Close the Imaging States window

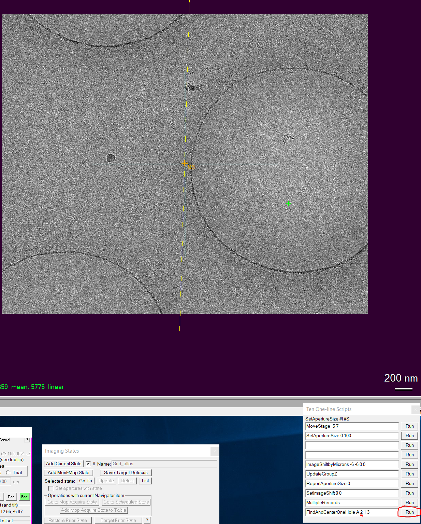(x=214, y=451)
